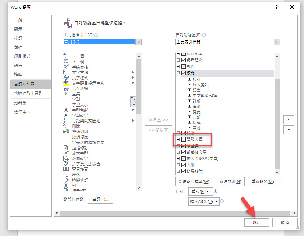Click the 新增群組 button
Screen dimensions: 304x236
point(230,181)
